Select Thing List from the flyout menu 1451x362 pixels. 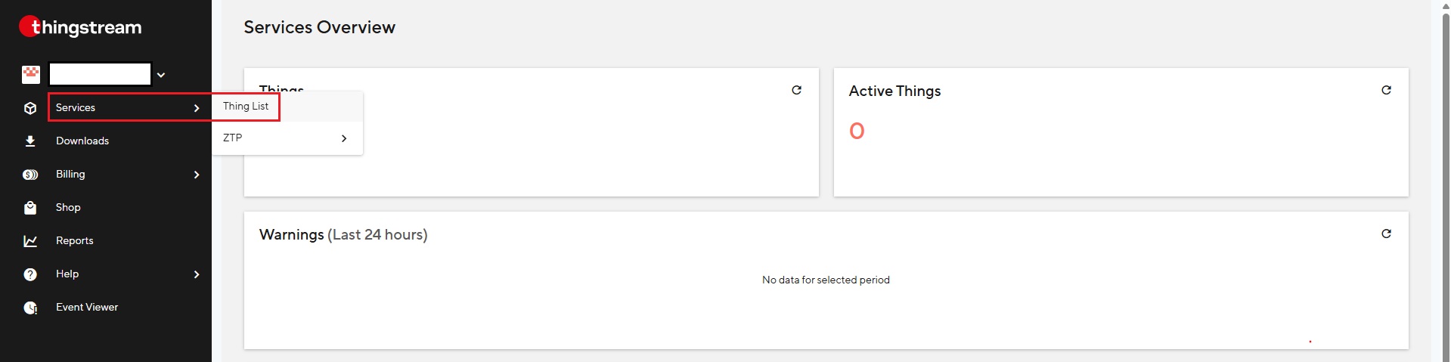246,107
